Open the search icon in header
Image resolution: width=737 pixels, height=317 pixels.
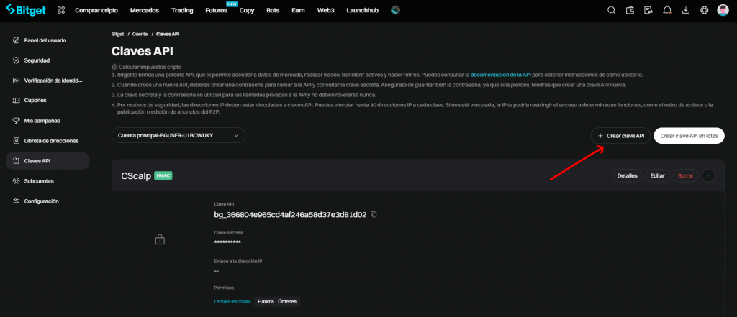click(612, 10)
